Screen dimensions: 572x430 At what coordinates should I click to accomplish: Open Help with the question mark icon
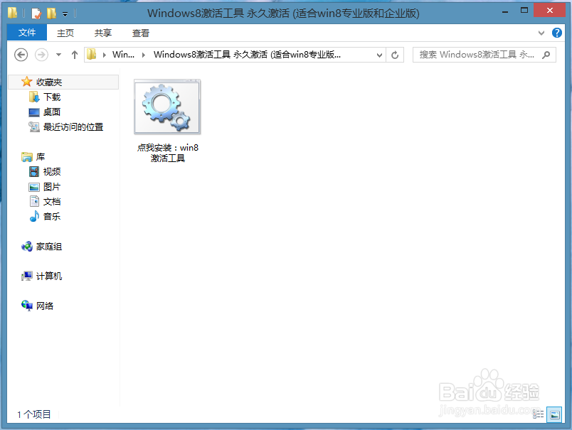coord(556,33)
